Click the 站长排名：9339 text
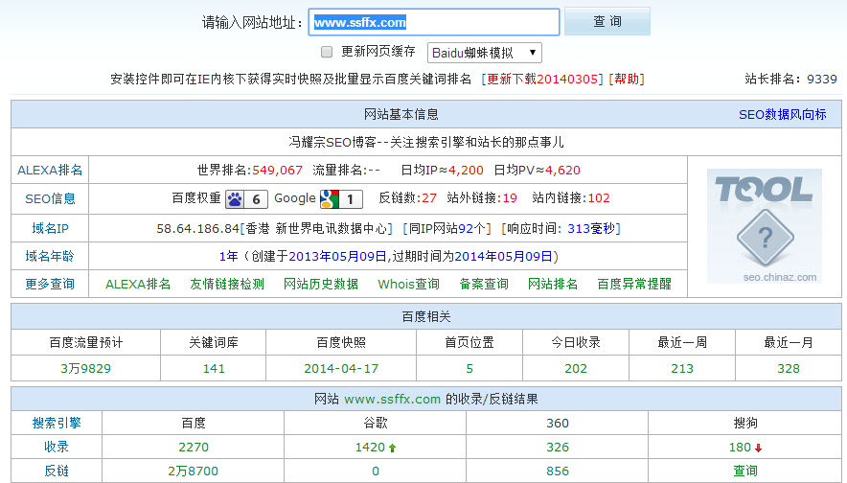Screen dimensions: 847x483 point(790,80)
